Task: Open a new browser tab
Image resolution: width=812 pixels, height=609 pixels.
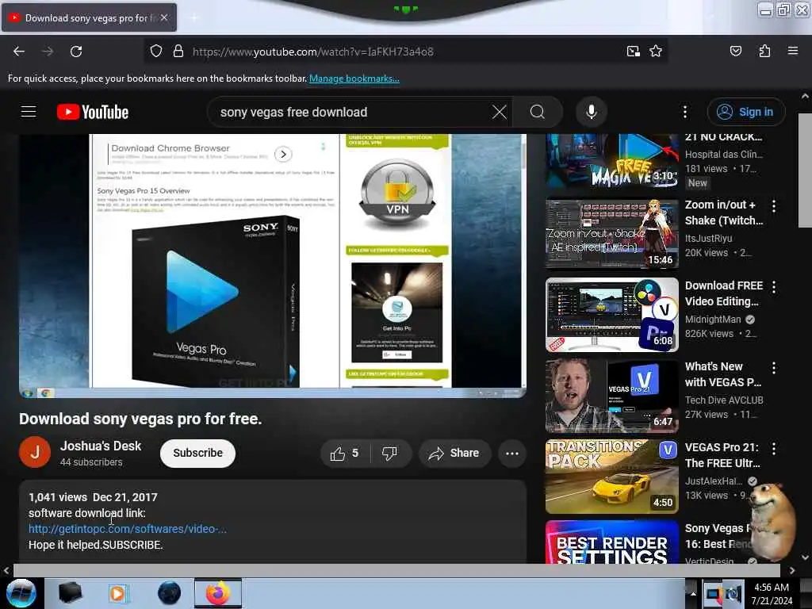Action: tap(194, 18)
